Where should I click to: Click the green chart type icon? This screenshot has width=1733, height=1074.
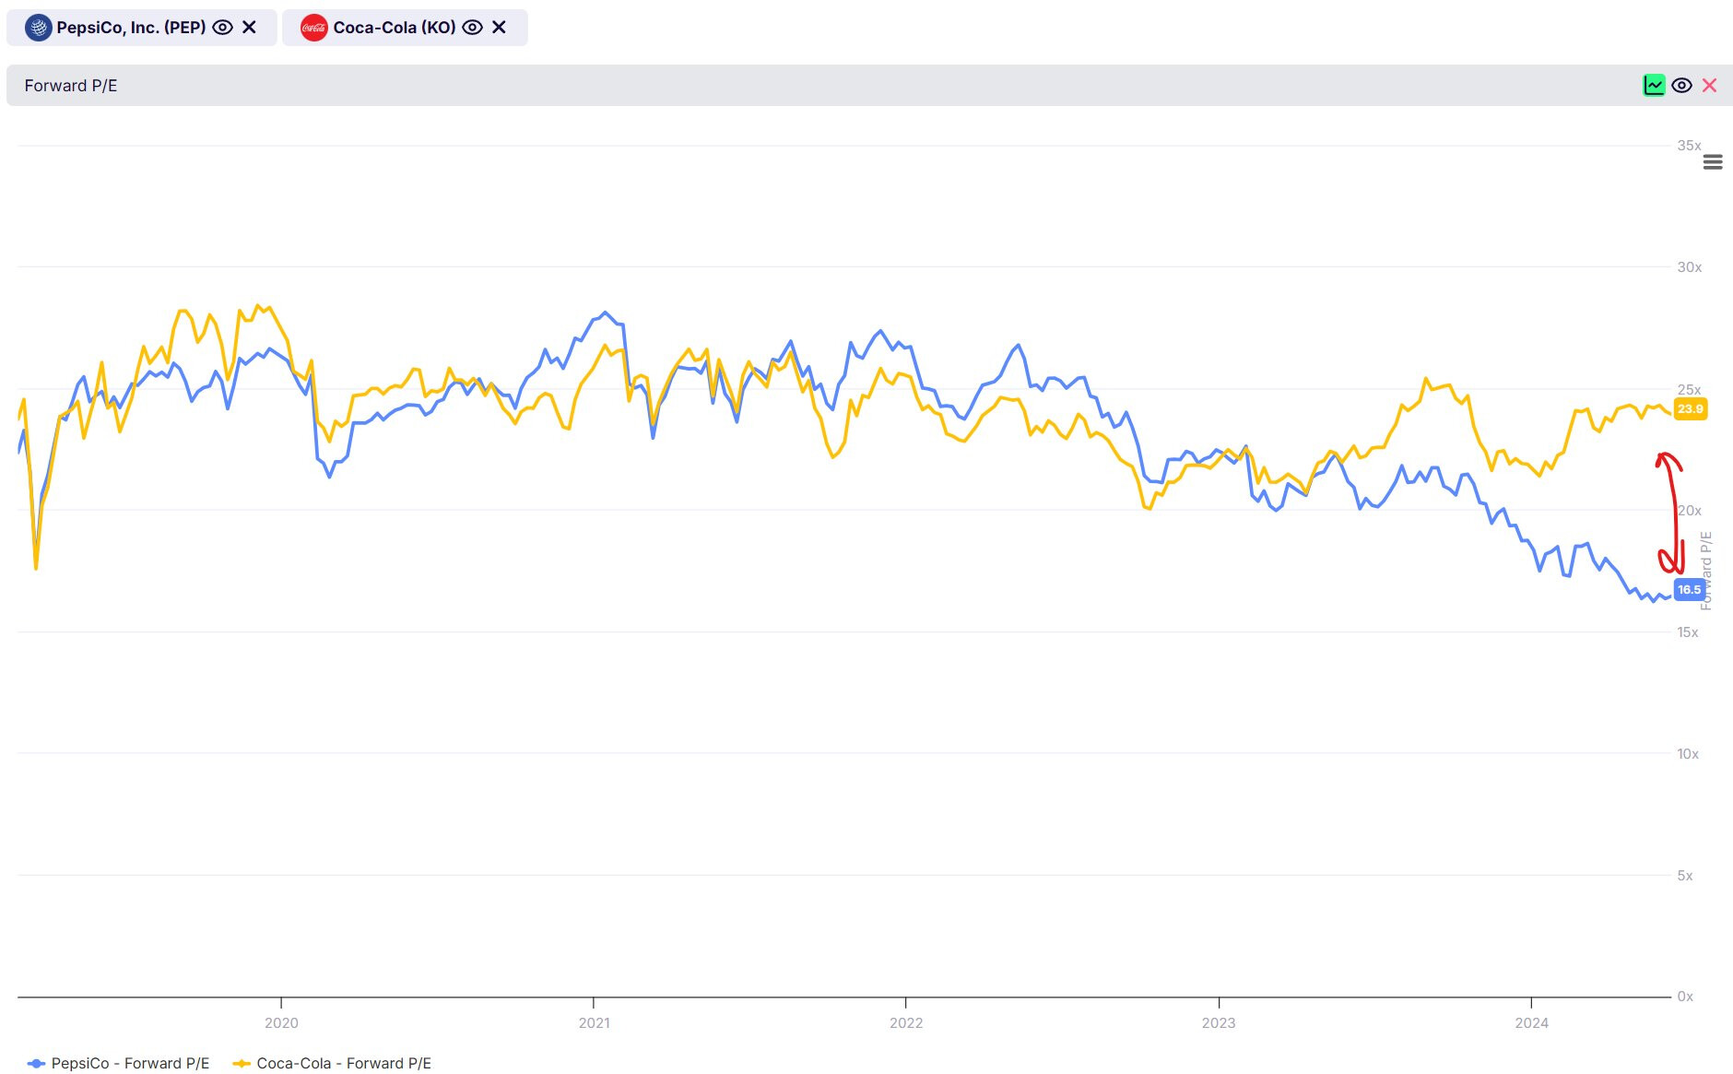tap(1654, 86)
